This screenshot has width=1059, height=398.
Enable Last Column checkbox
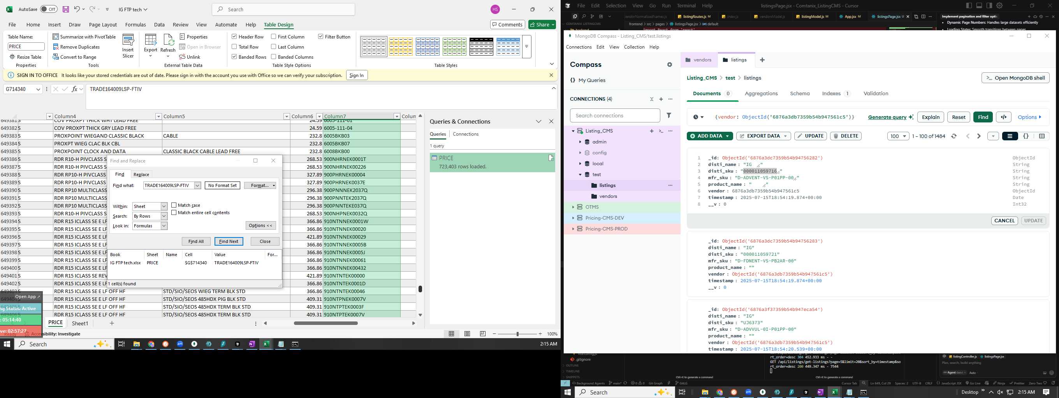273,47
